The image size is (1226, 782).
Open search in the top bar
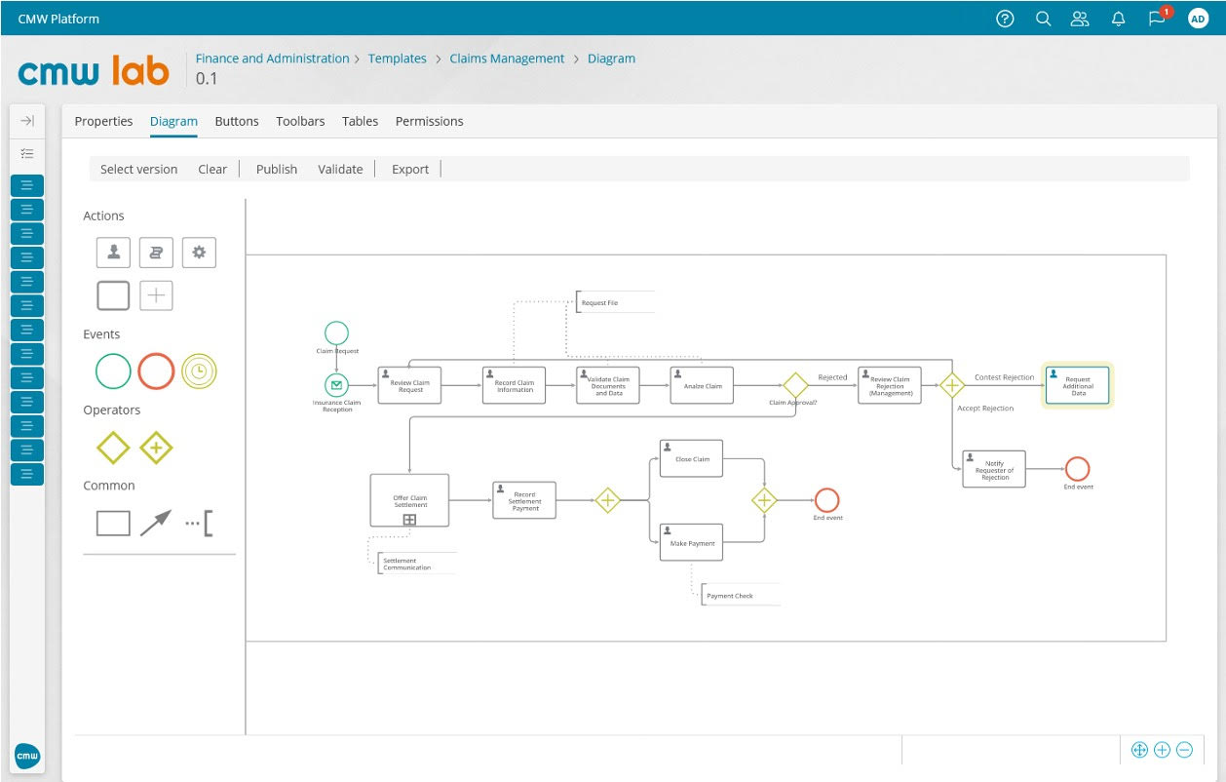(x=1043, y=19)
